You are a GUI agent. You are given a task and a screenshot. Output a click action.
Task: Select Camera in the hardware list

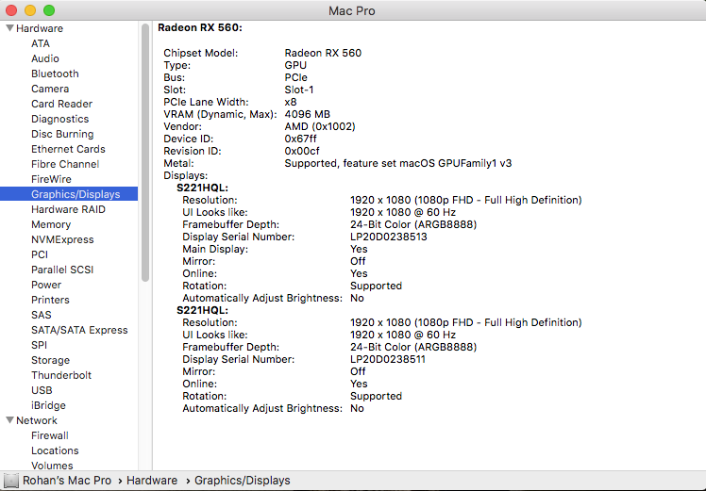(50, 89)
